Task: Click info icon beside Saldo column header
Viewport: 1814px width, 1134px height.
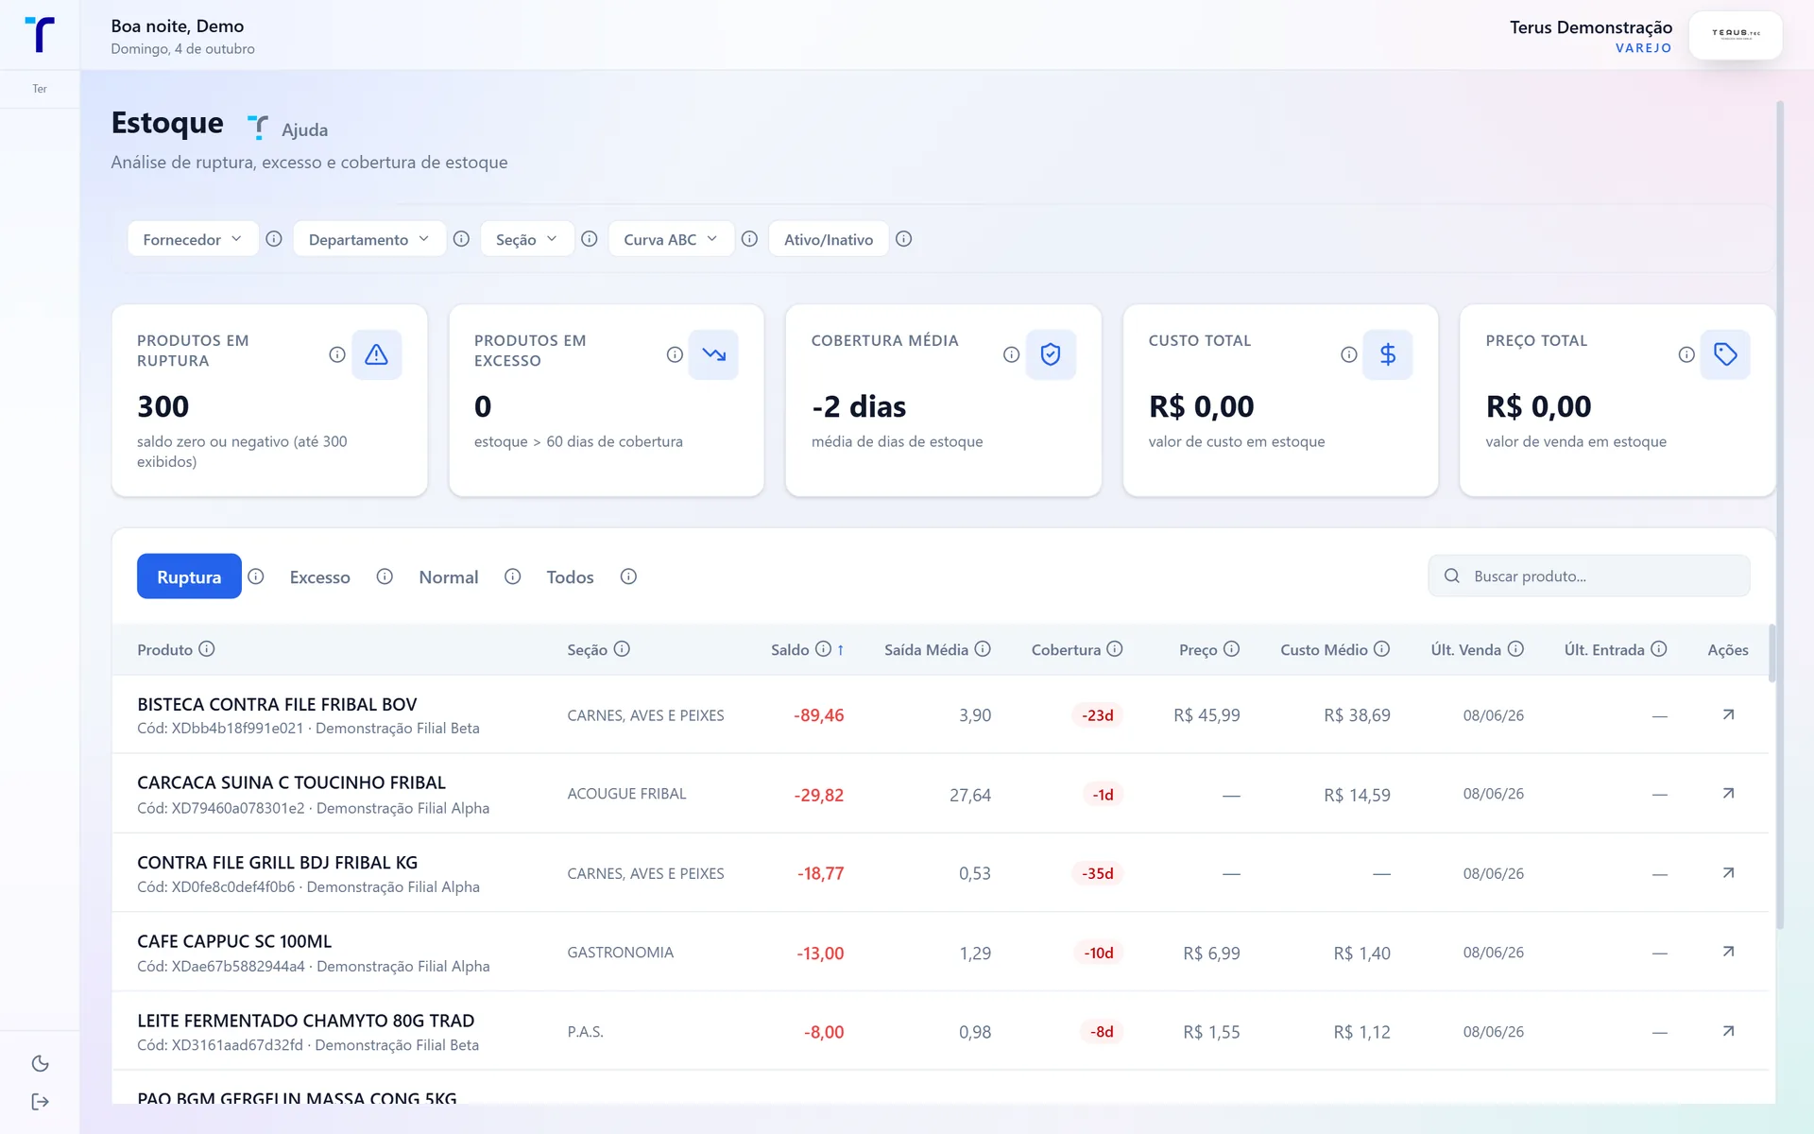Action: (823, 649)
